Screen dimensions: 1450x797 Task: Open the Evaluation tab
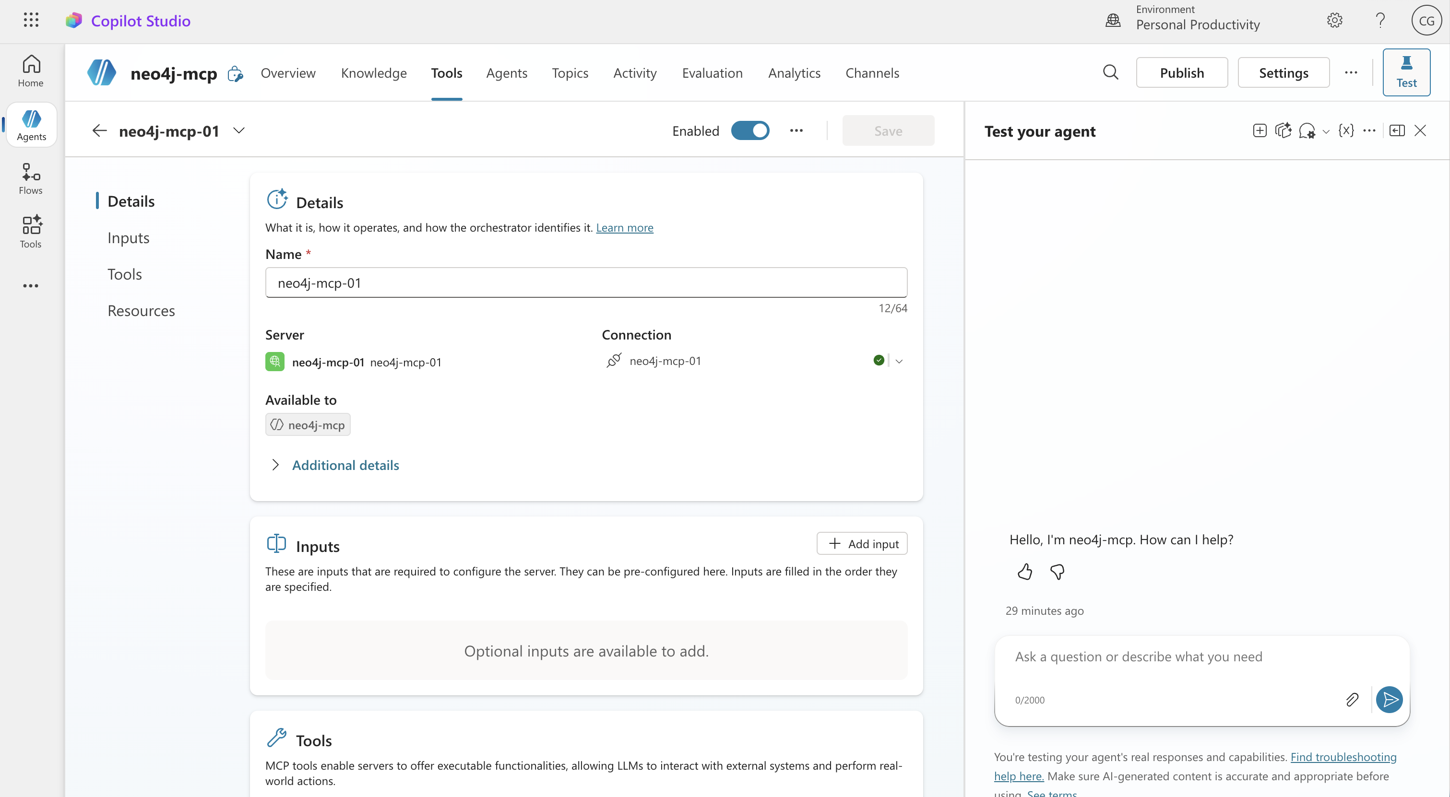click(x=712, y=72)
